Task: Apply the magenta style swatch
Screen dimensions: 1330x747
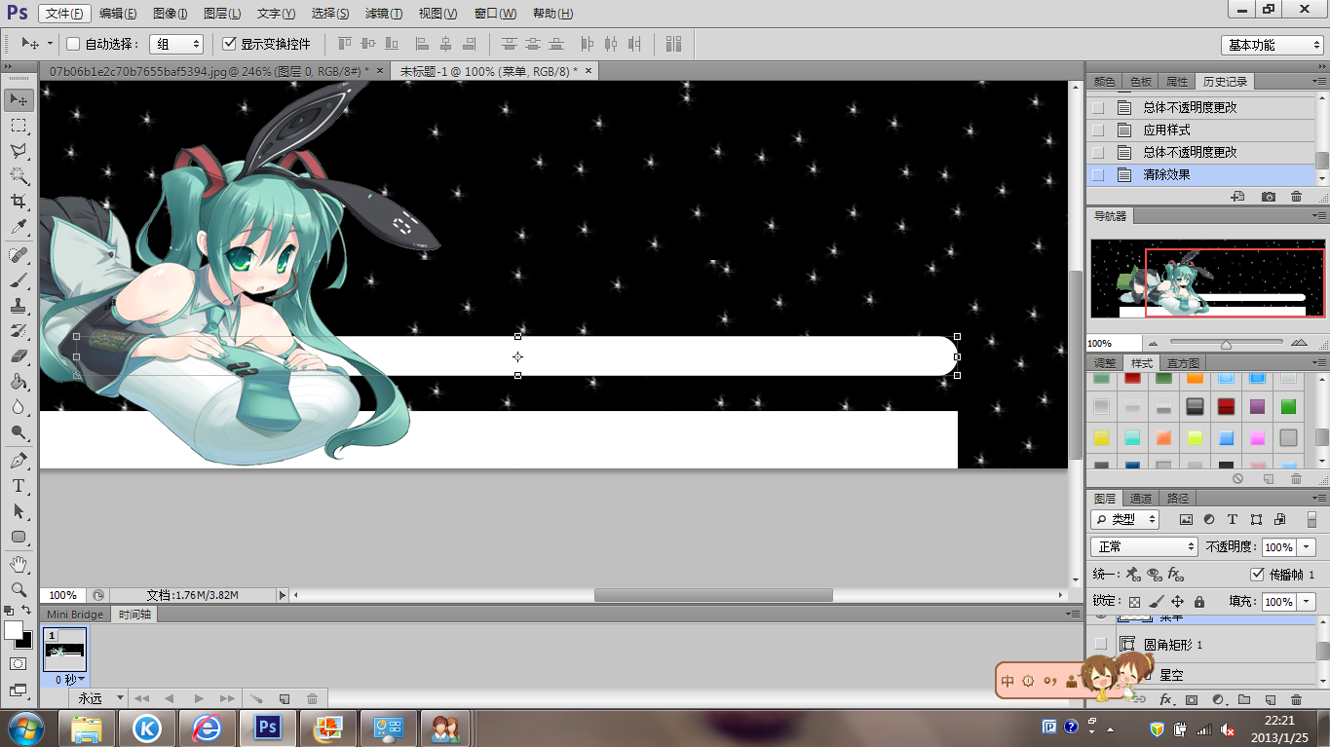Action: pos(1257,437)
